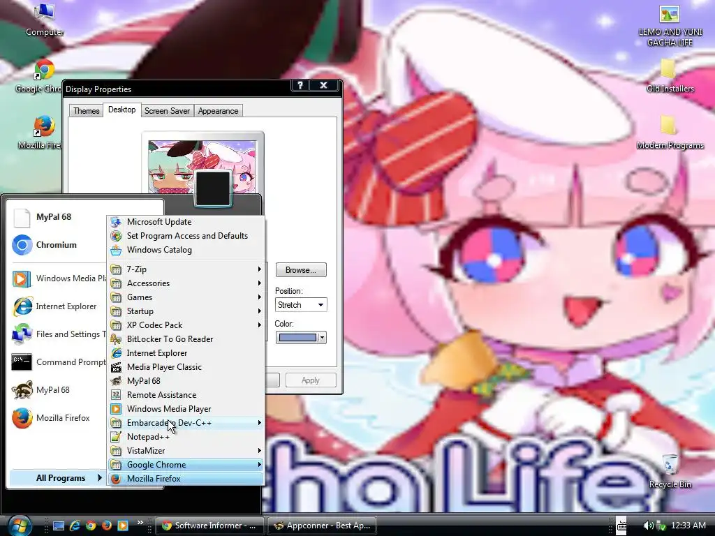The image size is (715, 536).
Task: Open Internet Explorer in start menu left pane
Action: click(x=57, y=307)
